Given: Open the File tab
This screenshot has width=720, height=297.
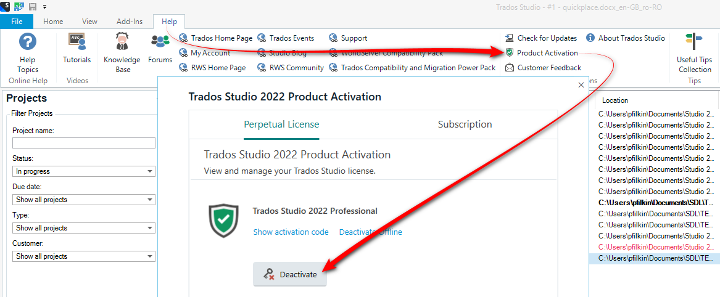Looking at the screenshot, I should click(x=17, y=22).
